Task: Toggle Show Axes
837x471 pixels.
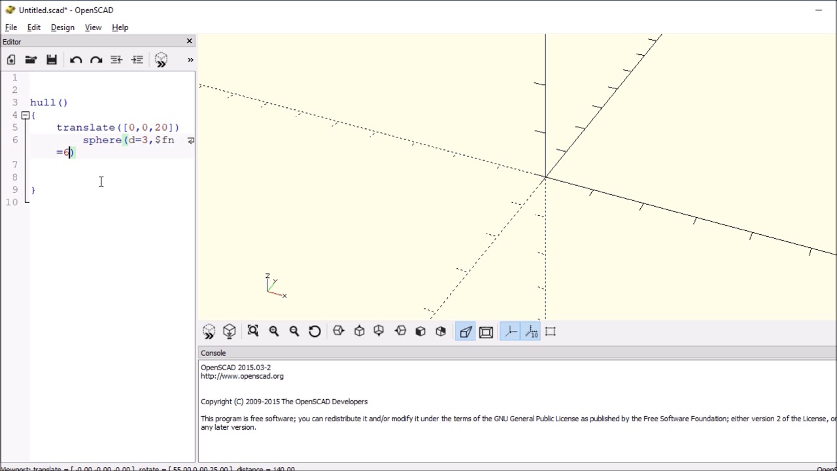Action: [x=511, y=332]
